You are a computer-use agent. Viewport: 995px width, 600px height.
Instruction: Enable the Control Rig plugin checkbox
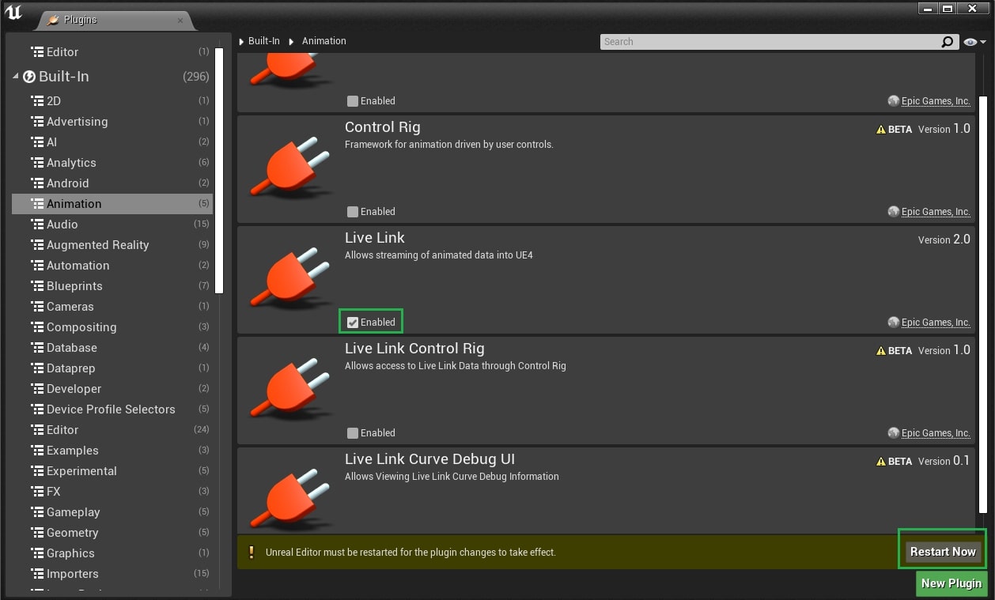pyautogui.click(x=353, y=212)
